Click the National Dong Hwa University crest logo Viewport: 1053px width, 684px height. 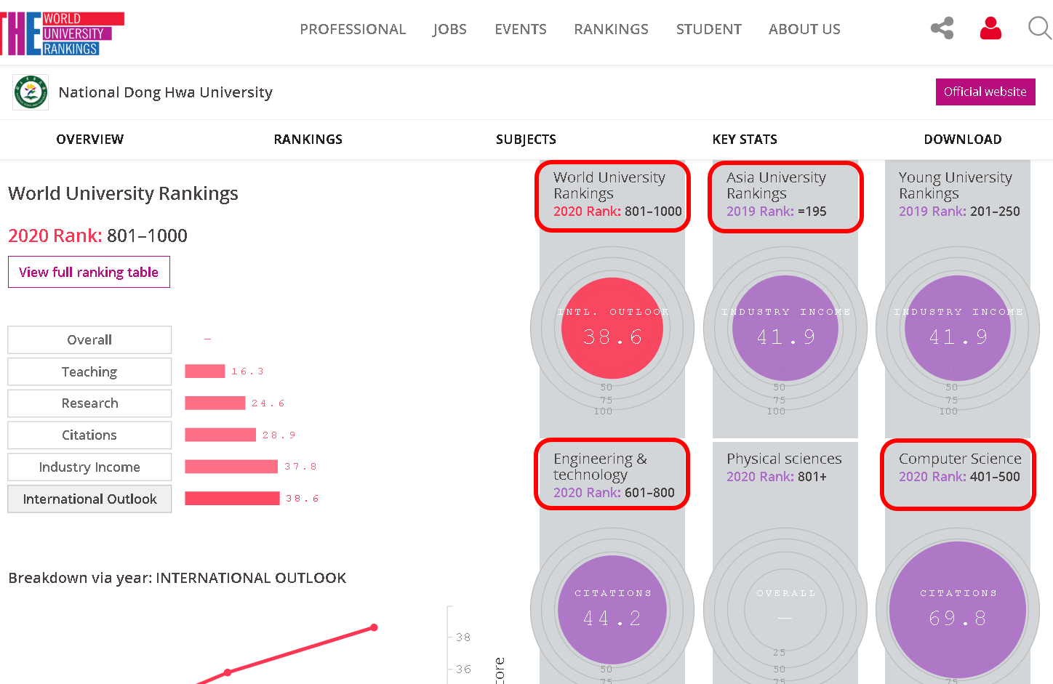(31, 92)
